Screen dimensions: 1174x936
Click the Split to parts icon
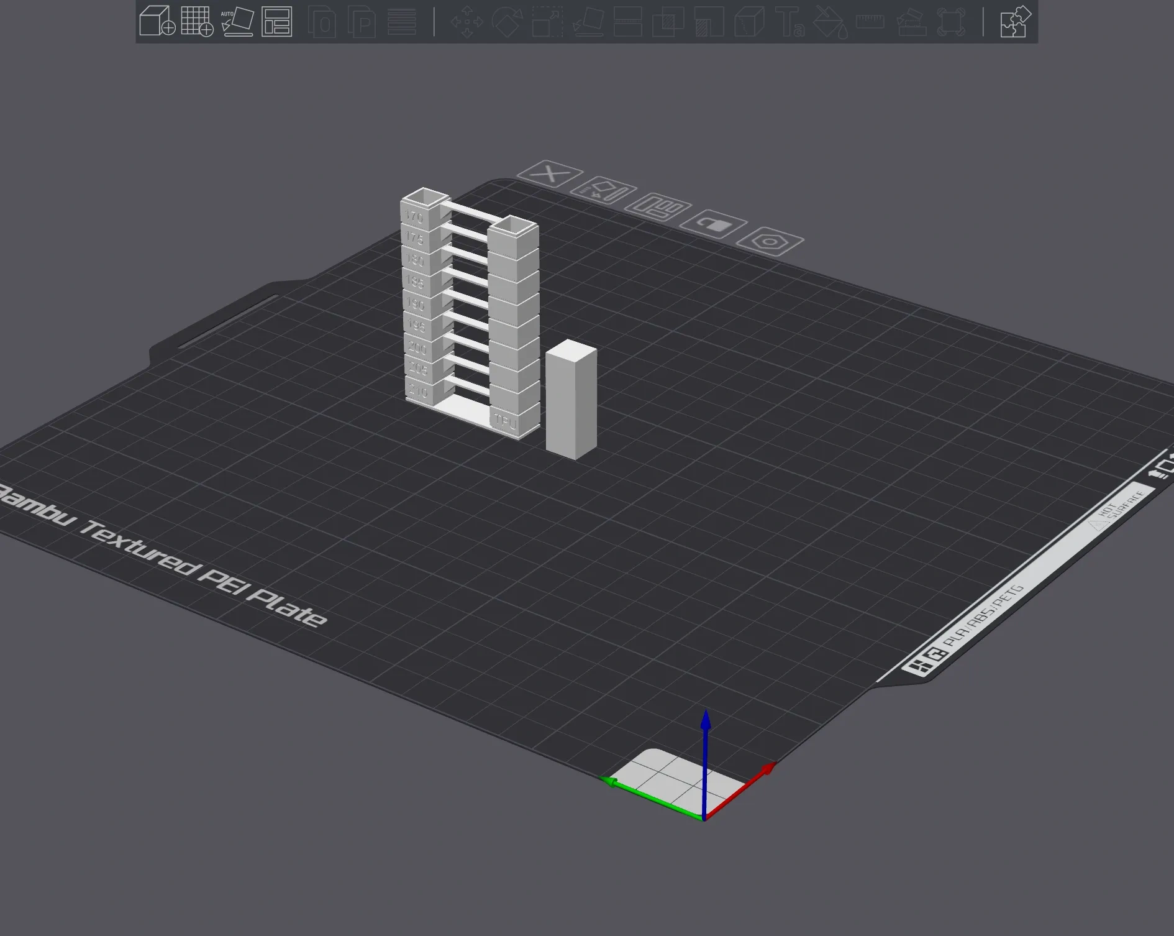point(362,21)
